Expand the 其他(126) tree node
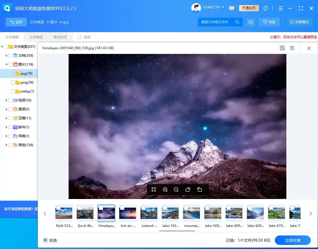318x249 pixels. tap(6, 145)
